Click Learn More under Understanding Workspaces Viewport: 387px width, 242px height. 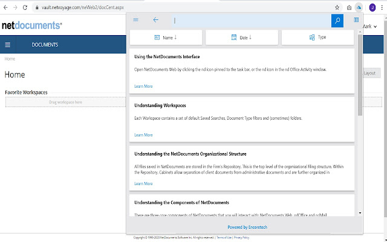143,135
